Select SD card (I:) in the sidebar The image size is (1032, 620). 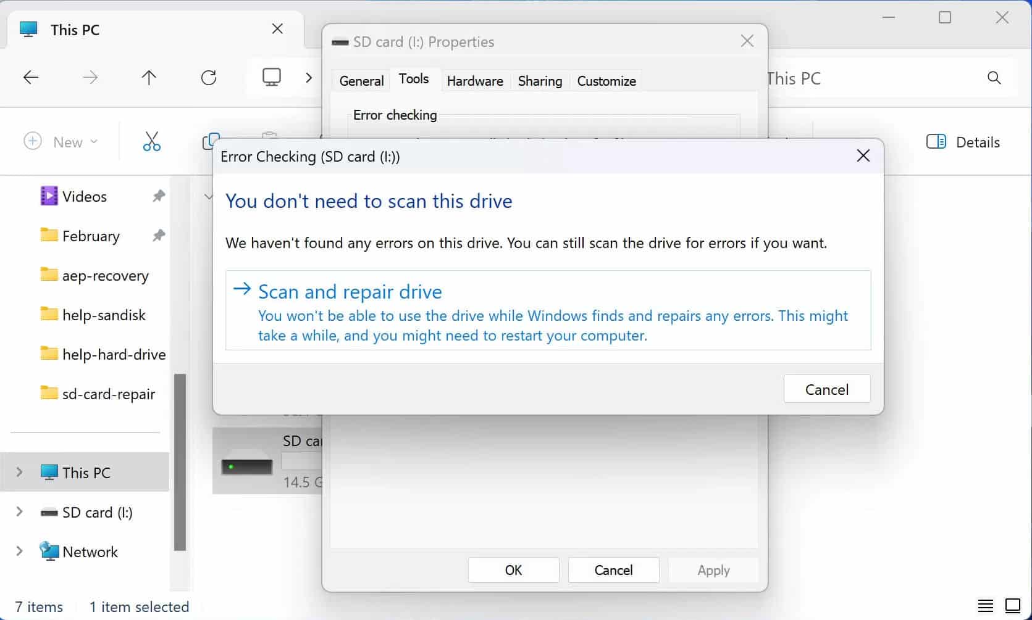tap(86, 512)
